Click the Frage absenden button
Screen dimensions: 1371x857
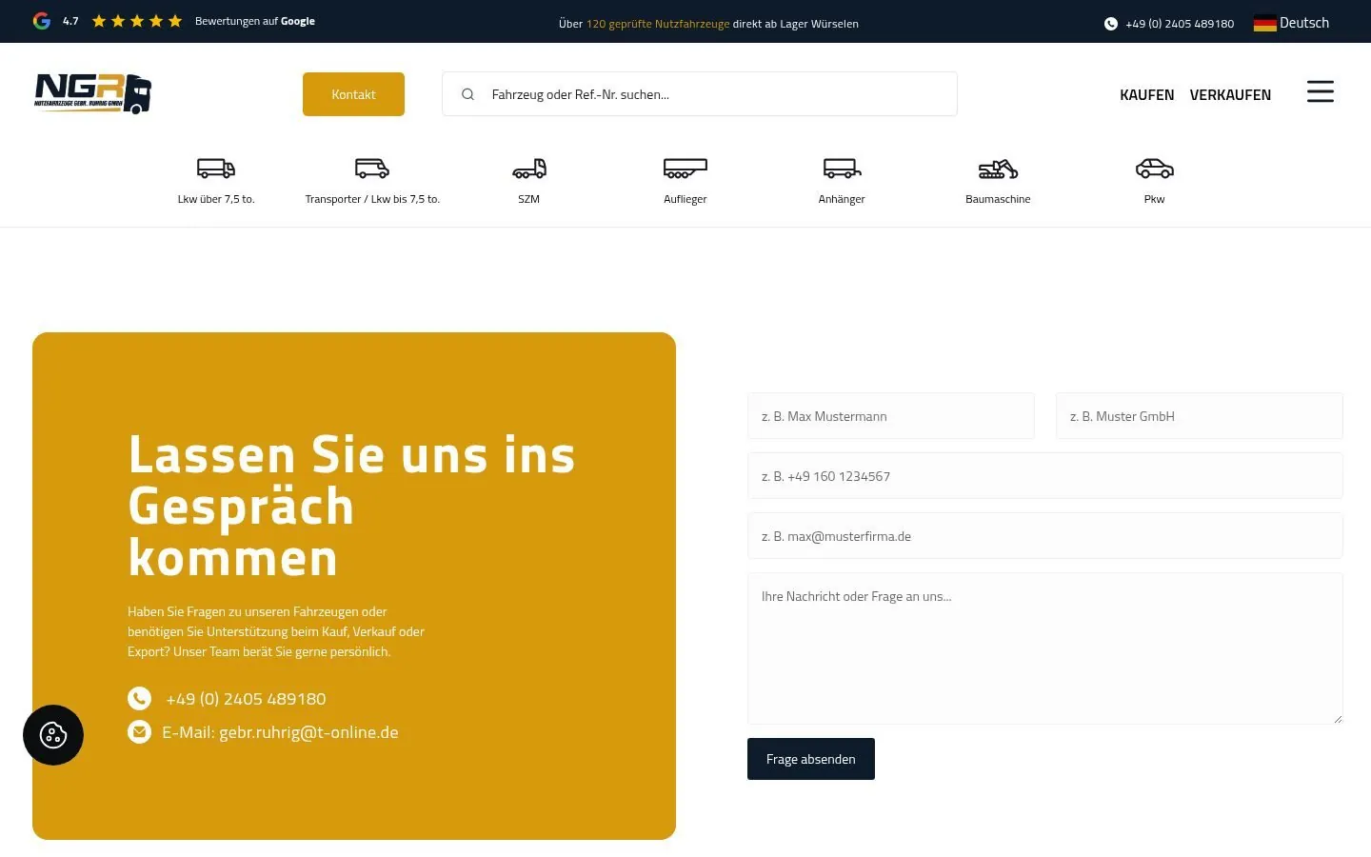(811, 759)
